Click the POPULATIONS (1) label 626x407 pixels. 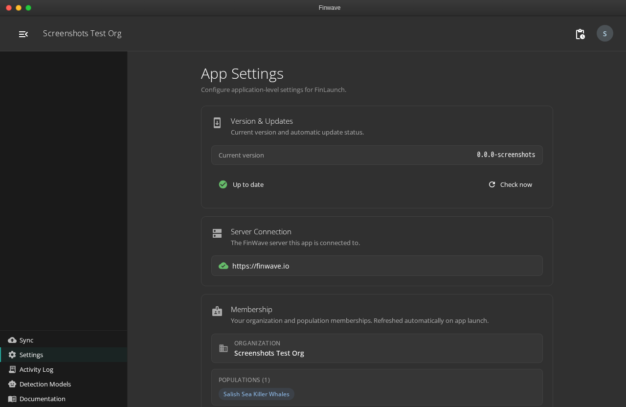pyautogui.click(x=244, y=380)
